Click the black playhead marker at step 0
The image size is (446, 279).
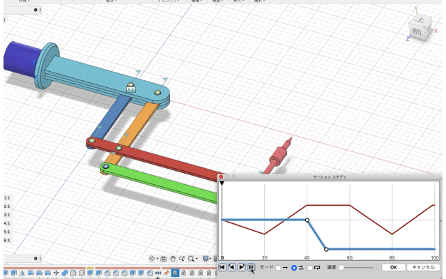tap(222, 183)
